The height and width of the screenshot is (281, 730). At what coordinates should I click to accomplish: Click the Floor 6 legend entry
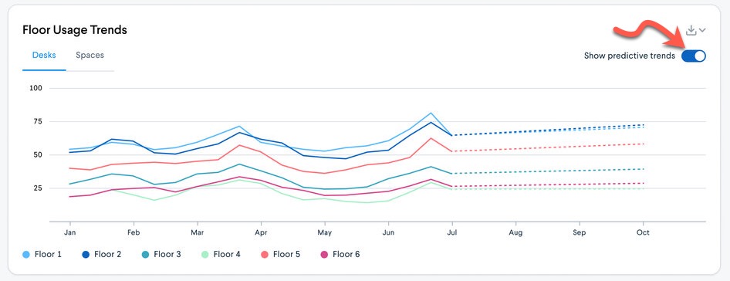click(340, 255)
